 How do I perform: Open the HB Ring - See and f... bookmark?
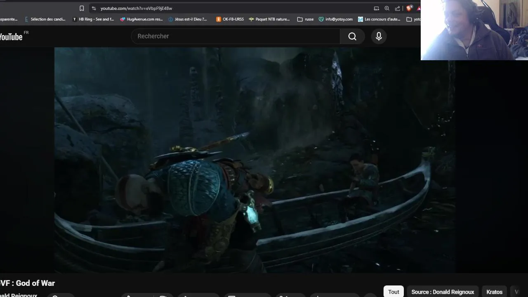pos(93,19)
